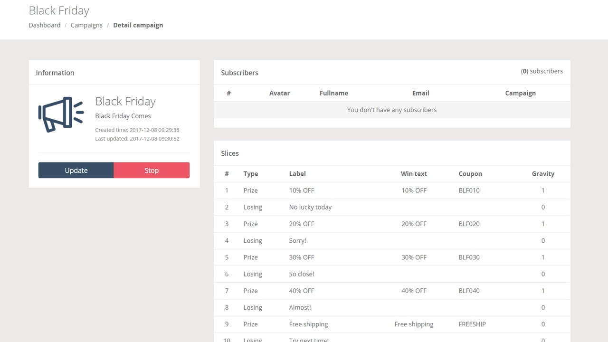608x342 pixels.
Task: Click the Update button
Action: [76, 171]
